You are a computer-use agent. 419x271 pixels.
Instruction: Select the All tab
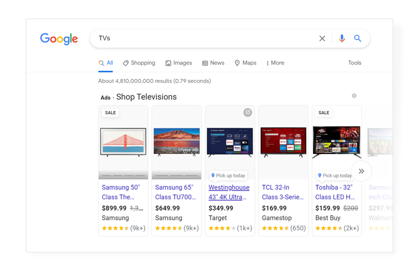[106, 63]
